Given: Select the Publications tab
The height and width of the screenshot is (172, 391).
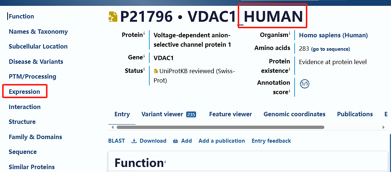Looking at the screenshot, I should 355,114.
